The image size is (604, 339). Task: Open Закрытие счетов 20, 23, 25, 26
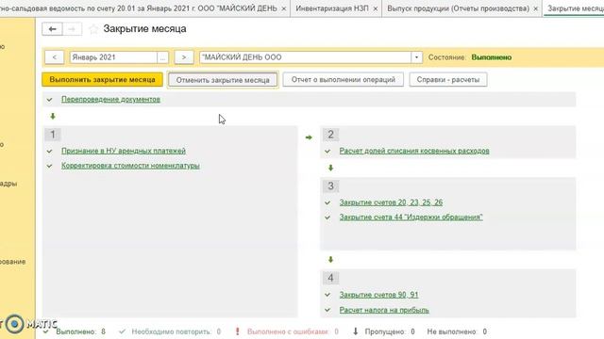coord(391,202)
